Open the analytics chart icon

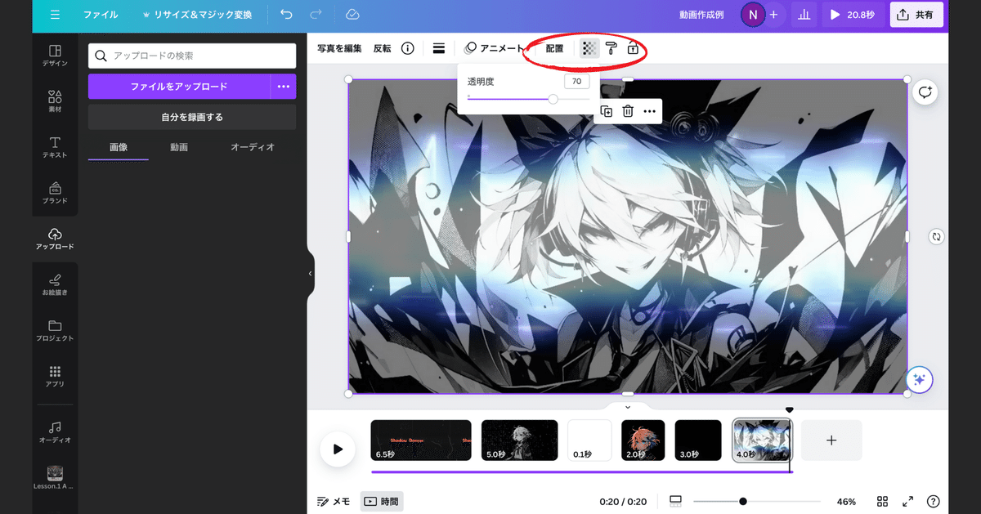pos(804,15)
